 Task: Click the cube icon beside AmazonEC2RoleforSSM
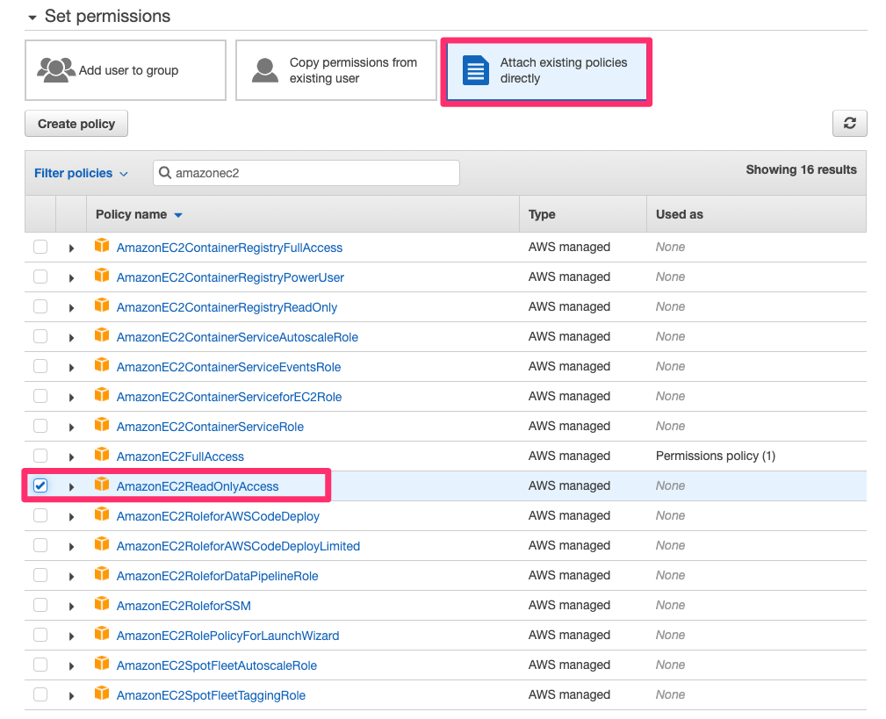tap(103, 604)
